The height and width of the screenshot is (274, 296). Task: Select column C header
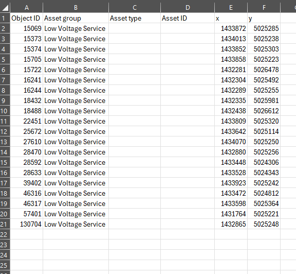[x=135, y=8]
